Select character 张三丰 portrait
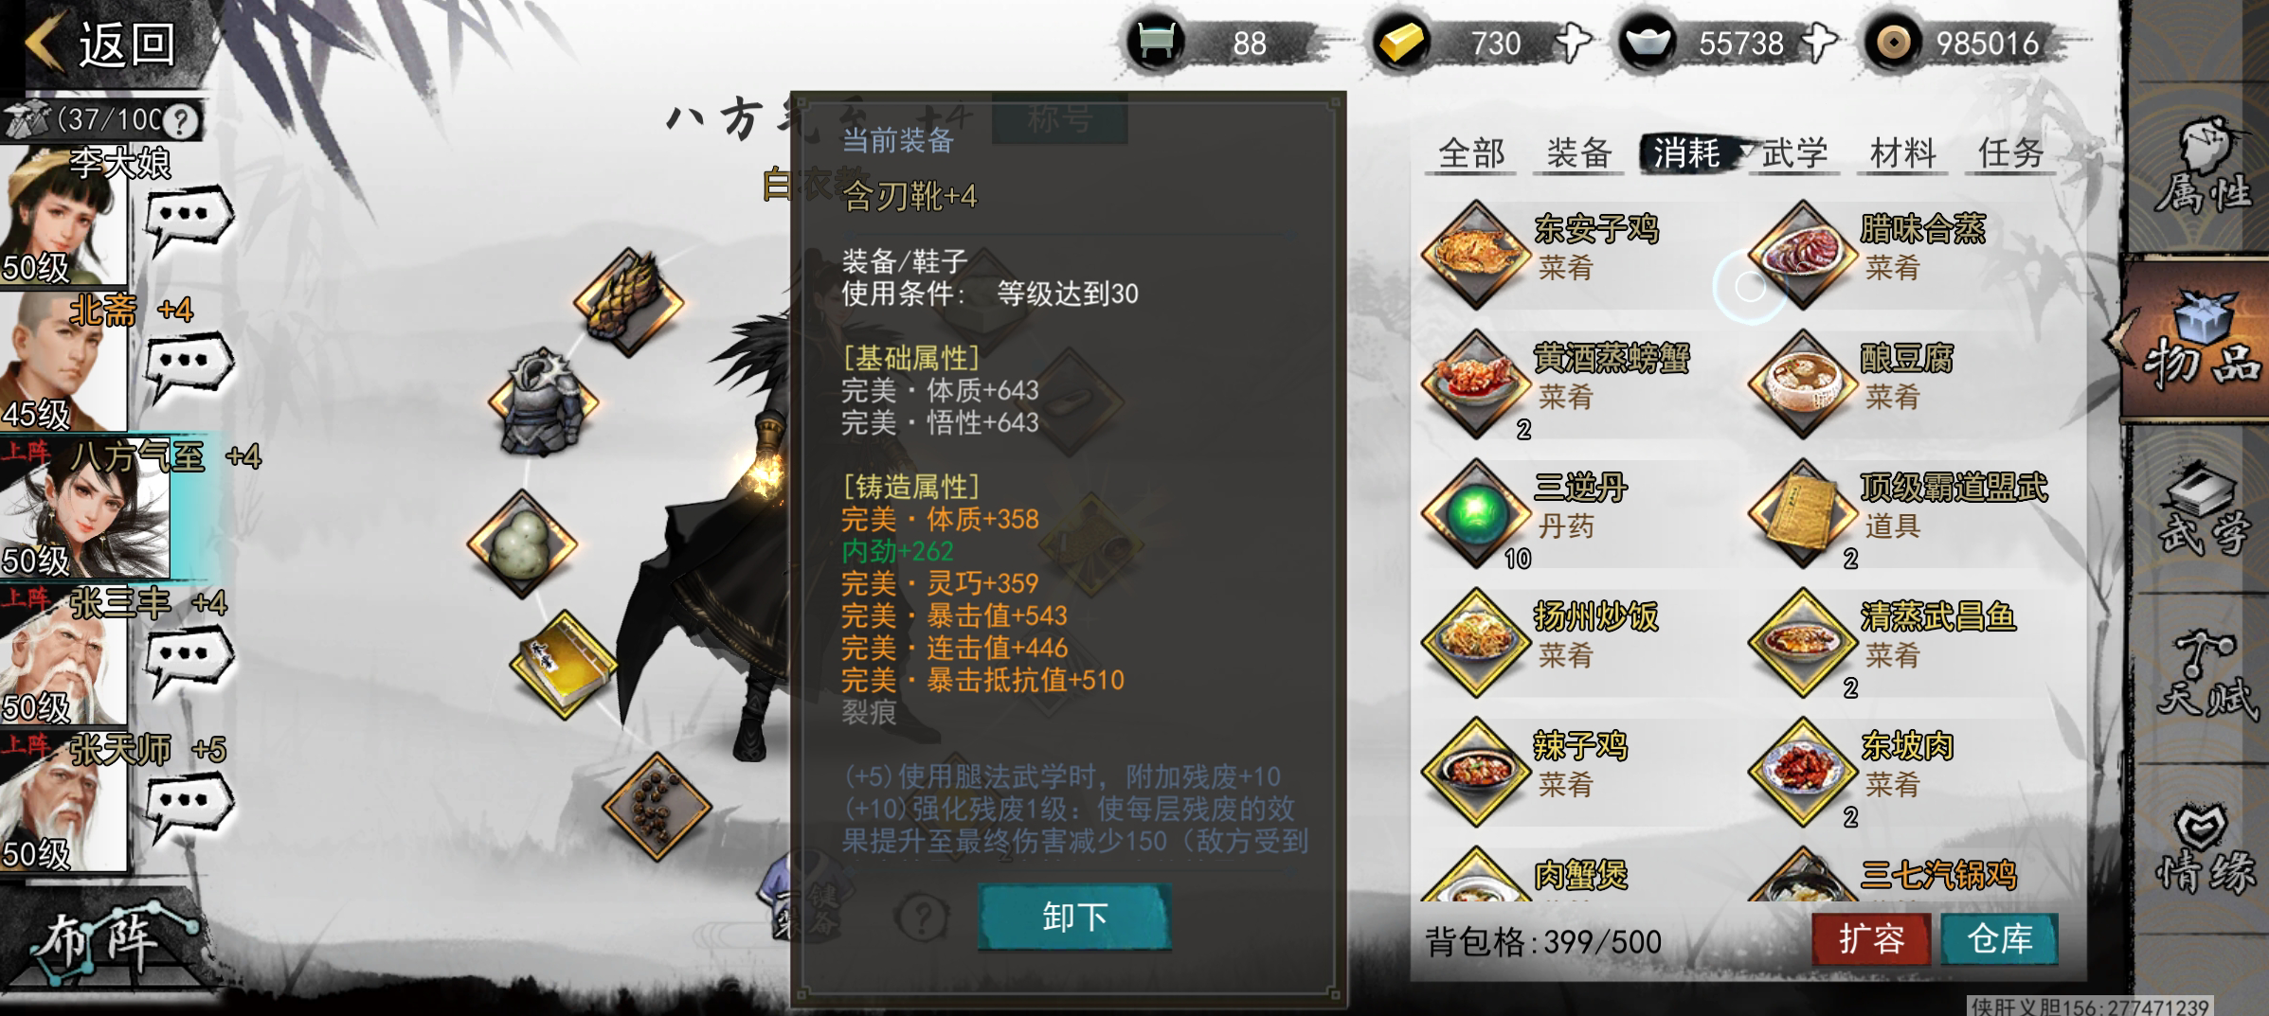Viewport: 2269px width, 1016px height. click(63, 655)
